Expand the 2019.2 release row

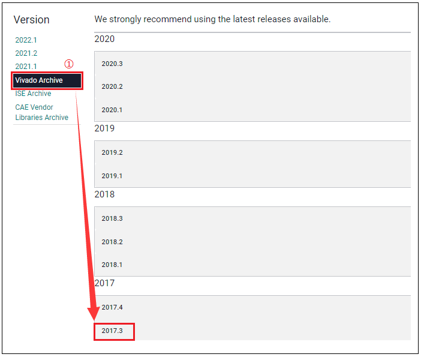112,152
